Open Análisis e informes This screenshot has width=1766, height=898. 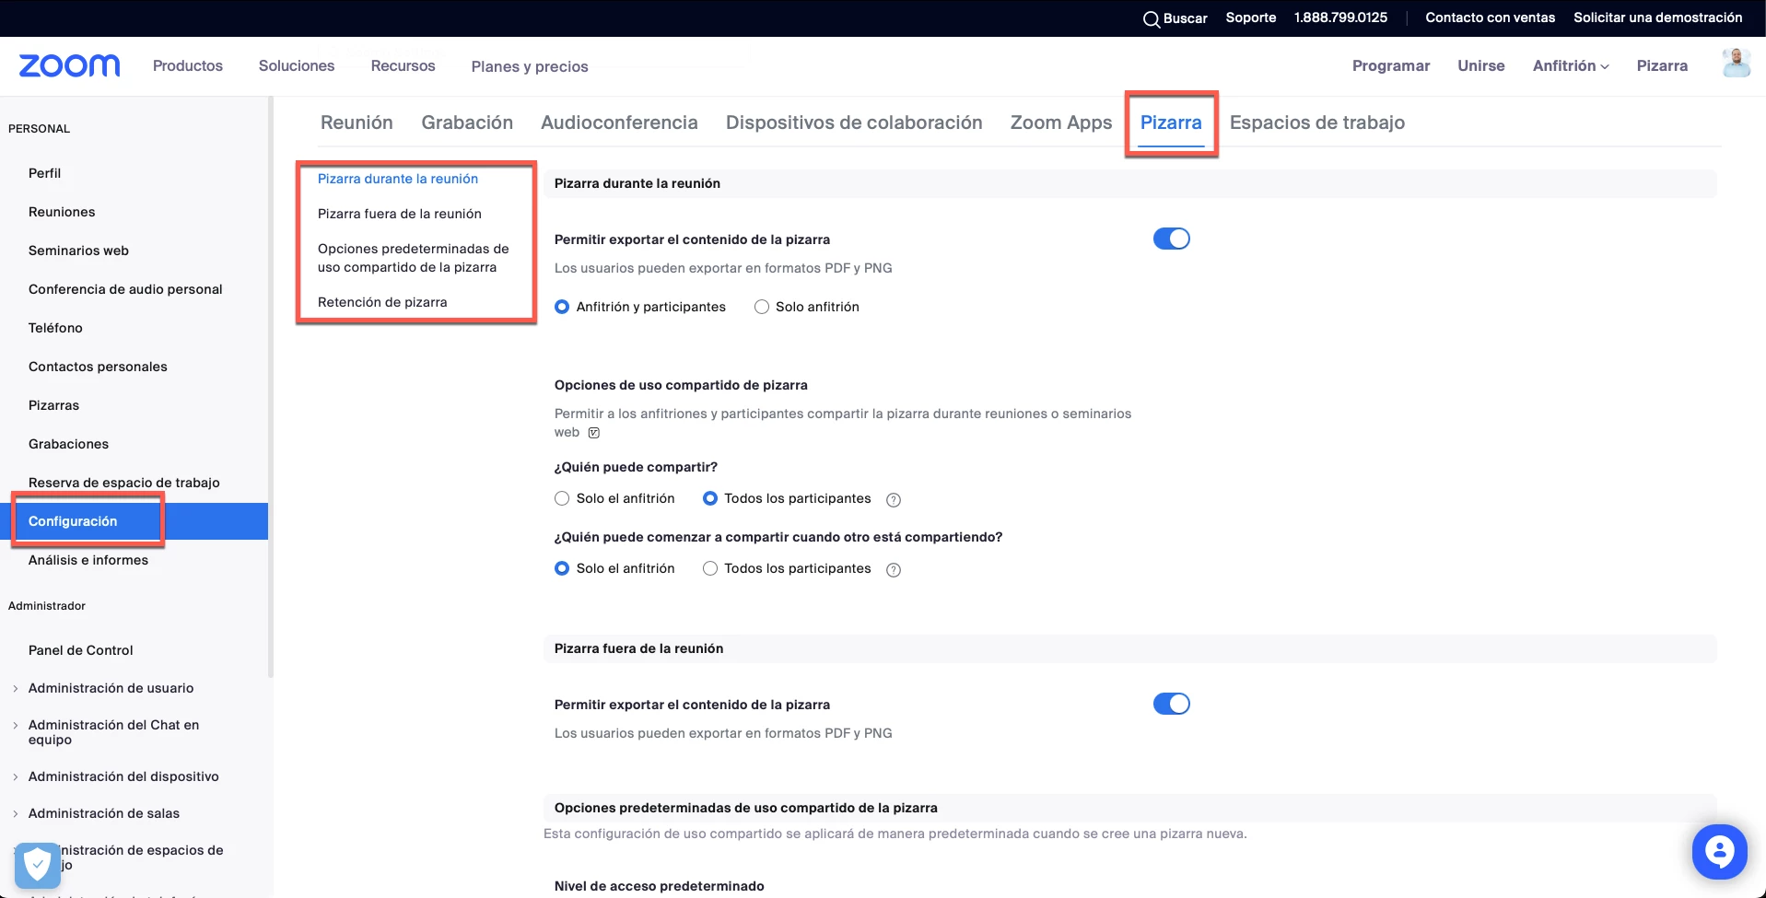click(88, 560)
